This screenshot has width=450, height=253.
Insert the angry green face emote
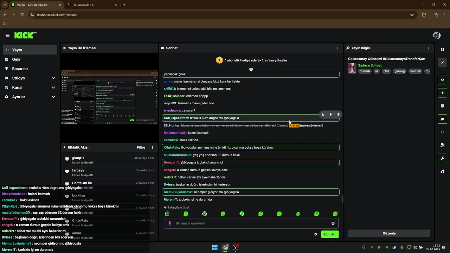point(167,214)
